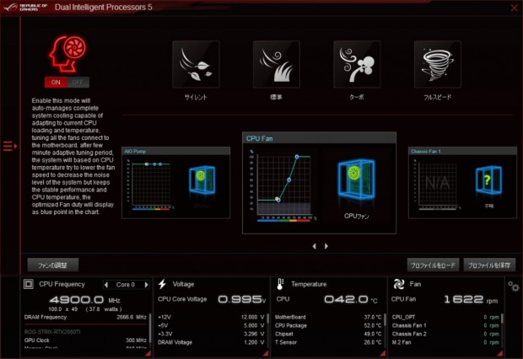Go to next fan with right arrow
Screen dimensions: 523x359
point(326,246)
